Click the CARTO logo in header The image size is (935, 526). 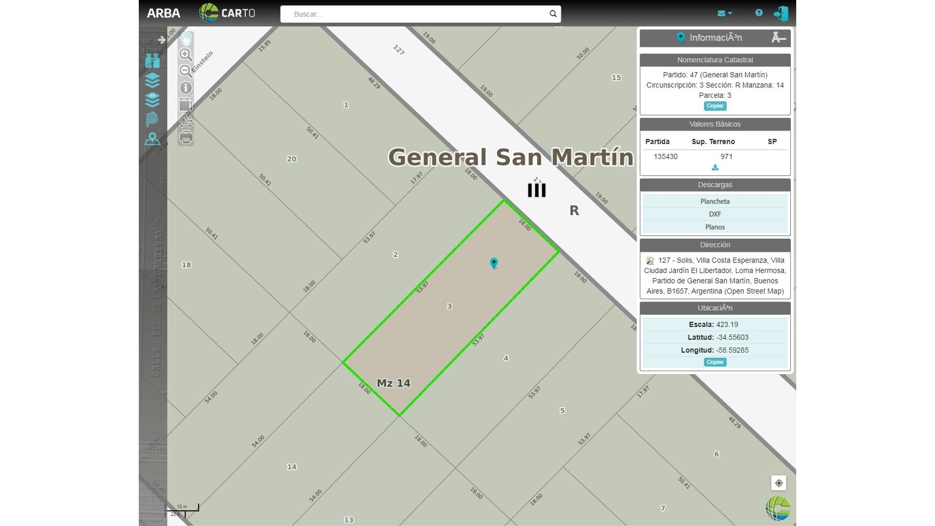pyautogui.click(x=227, y=13)
